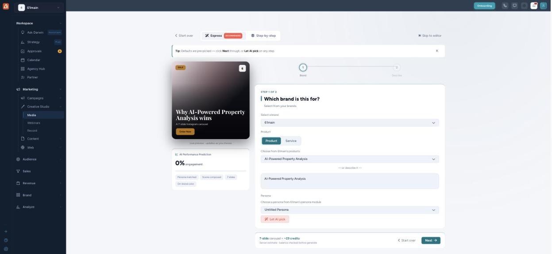Click the Sales funnel icon
Viewport: 552px width, 254px height.
(x=18, y=171)
